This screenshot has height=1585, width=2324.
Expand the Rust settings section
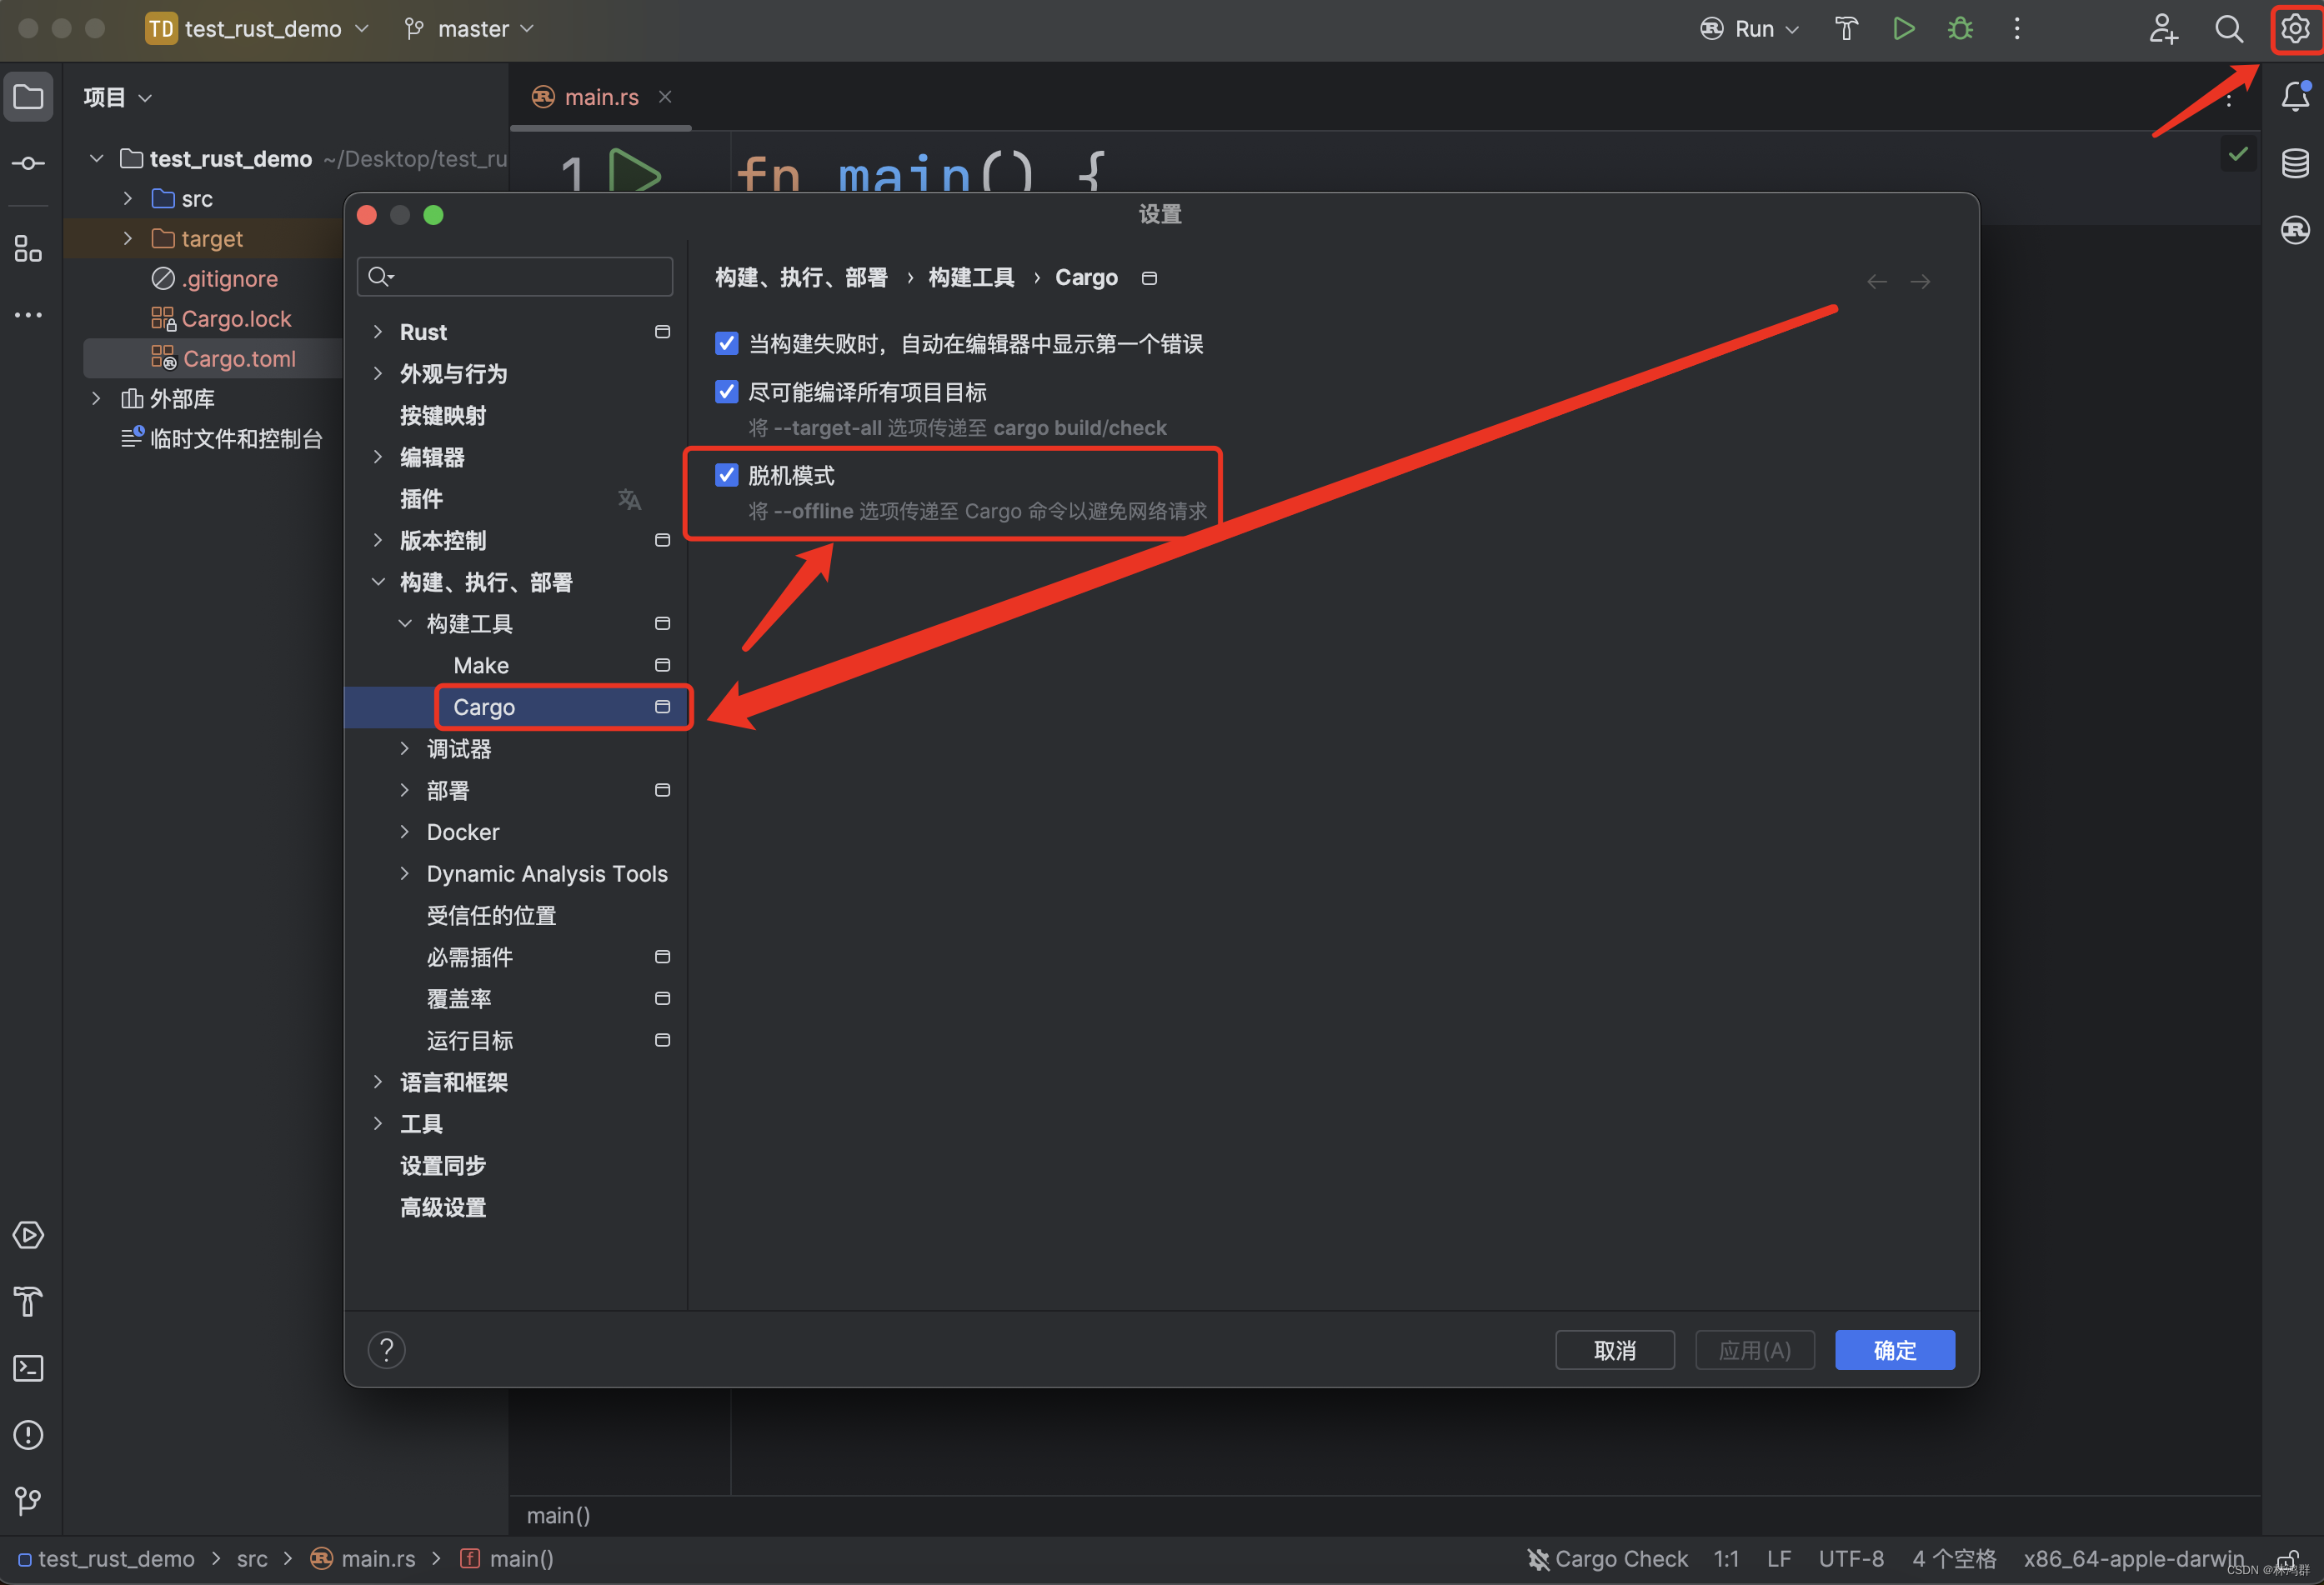pyautogui.click(x=378, y=331)
